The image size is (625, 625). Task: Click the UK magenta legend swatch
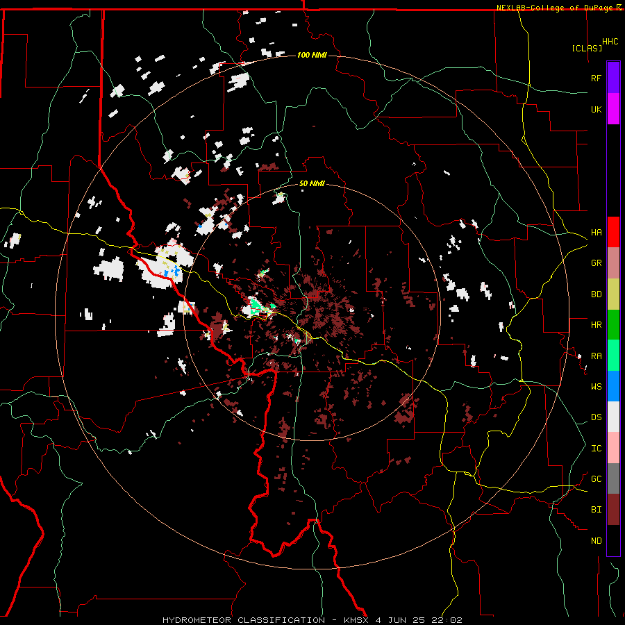pyautogui.click(x=613, y=109)
